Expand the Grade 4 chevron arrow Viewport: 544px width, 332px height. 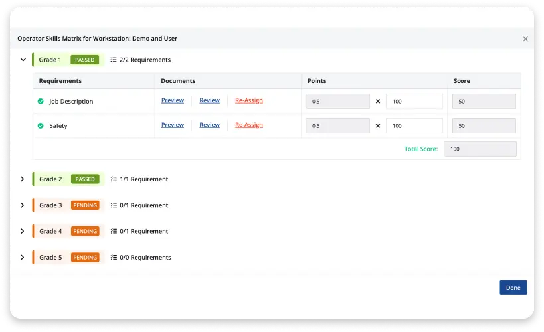[x=23, y=231]
